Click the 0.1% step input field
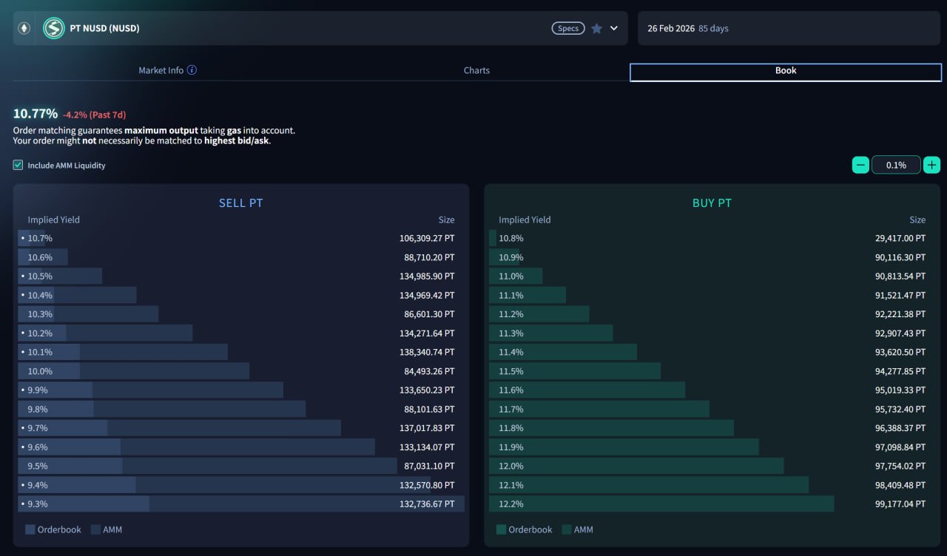947x556 pixels. click(x=896, y=165)
